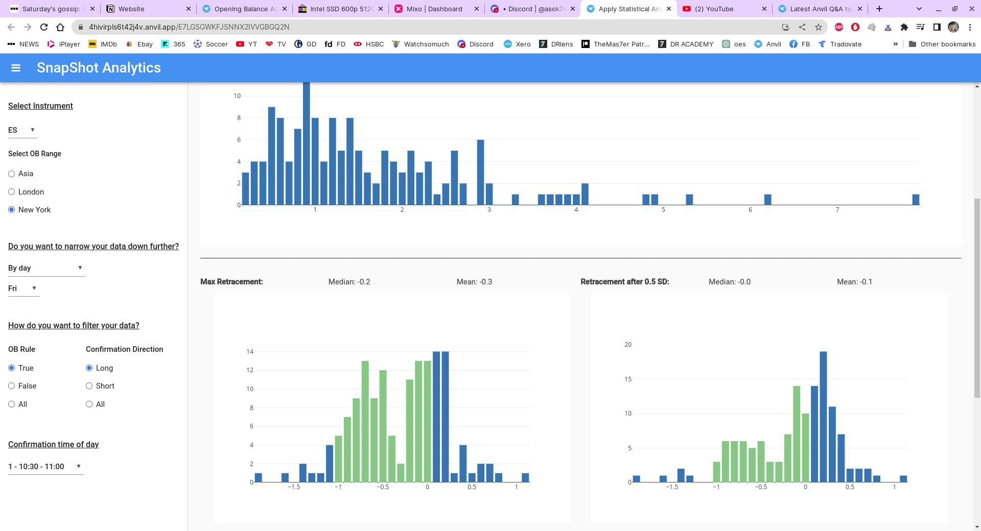Click the page address bar URL
This screenshot has height=531, width=981.
189,27
